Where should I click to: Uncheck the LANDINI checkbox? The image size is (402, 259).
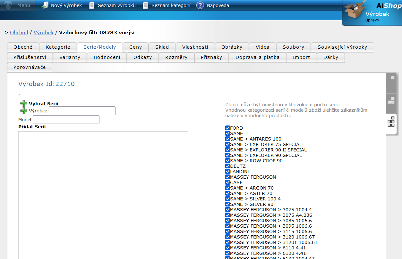pyautogui.click(x=227, y=172)
